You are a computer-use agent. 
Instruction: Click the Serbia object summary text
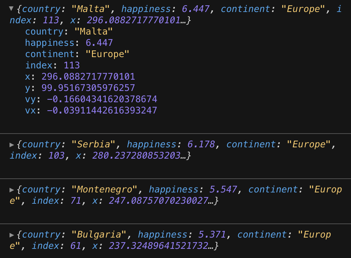click(x=173, y=150)
